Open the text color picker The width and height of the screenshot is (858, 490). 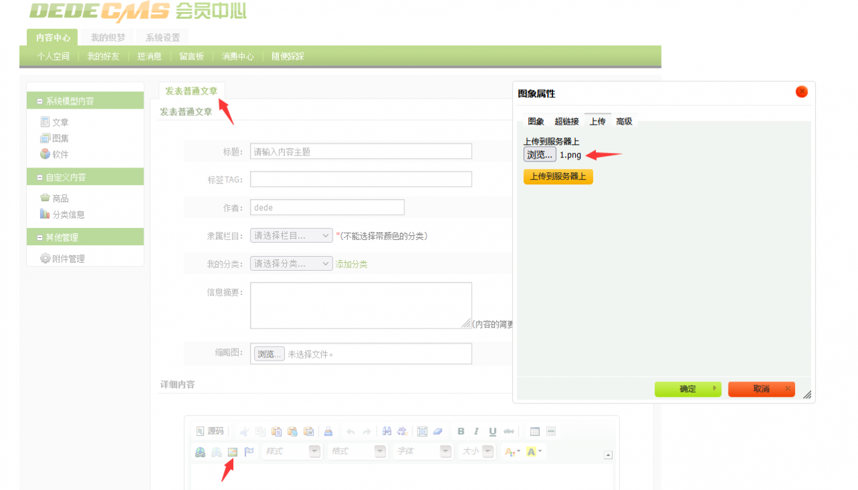512,452
